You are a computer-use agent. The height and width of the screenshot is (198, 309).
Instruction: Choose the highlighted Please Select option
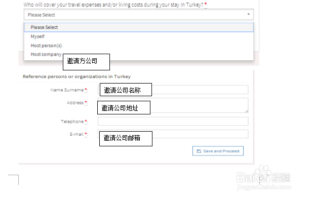coord(139,27)
